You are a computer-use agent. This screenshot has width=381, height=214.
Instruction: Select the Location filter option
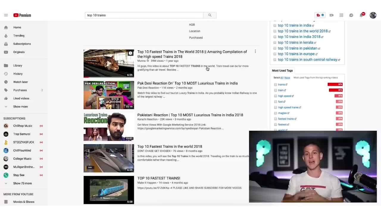pyautogui.click(x=195, y=31)
